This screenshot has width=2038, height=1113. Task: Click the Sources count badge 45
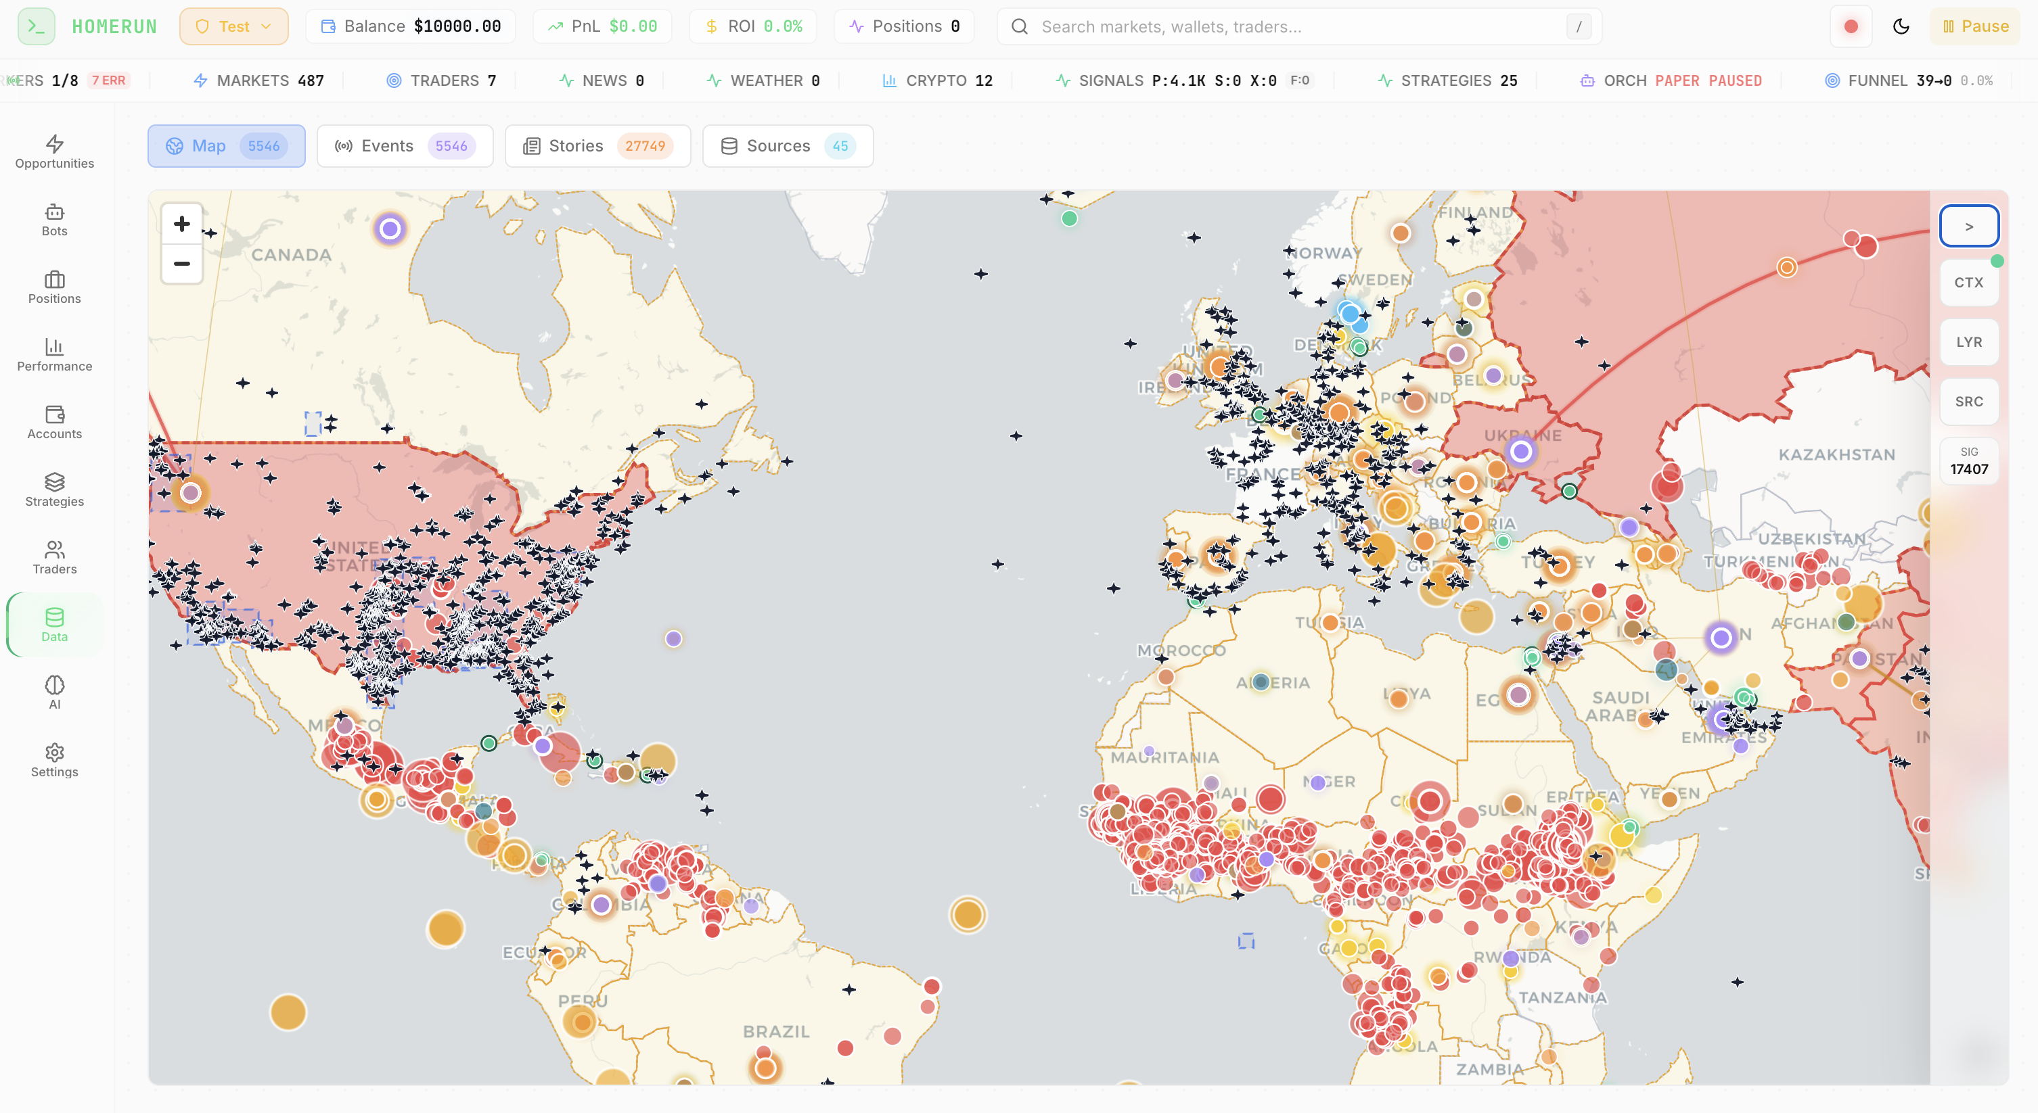tap(840, 145)
